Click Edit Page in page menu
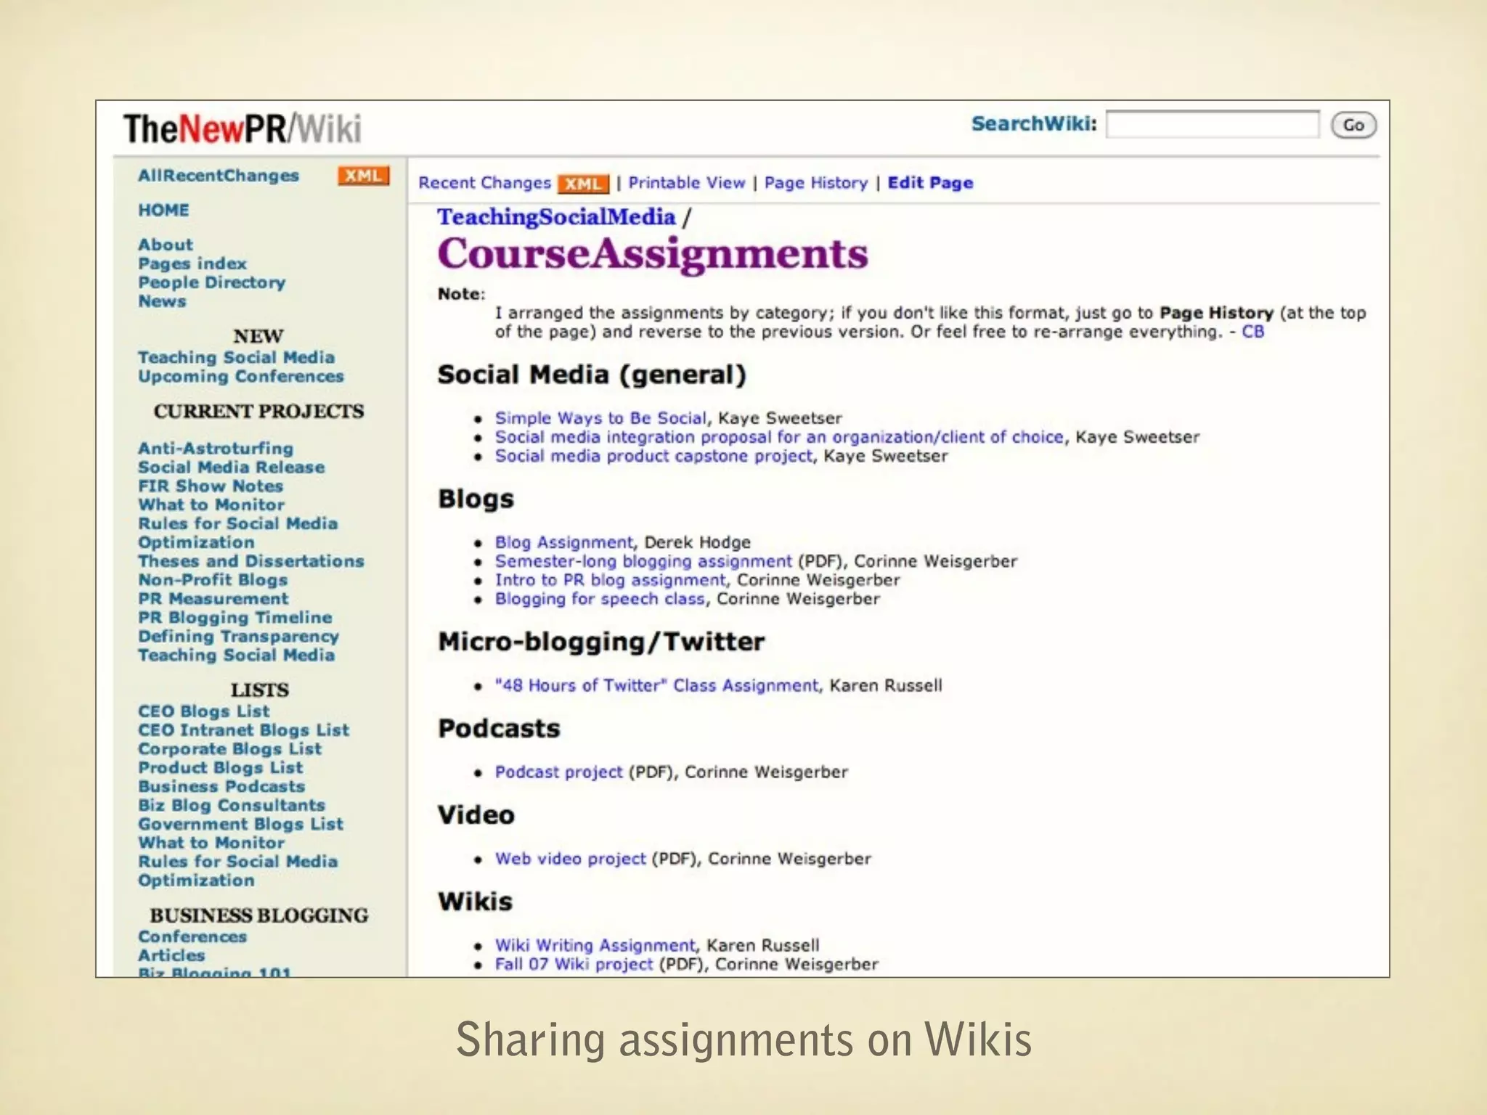 click(930, 183)
